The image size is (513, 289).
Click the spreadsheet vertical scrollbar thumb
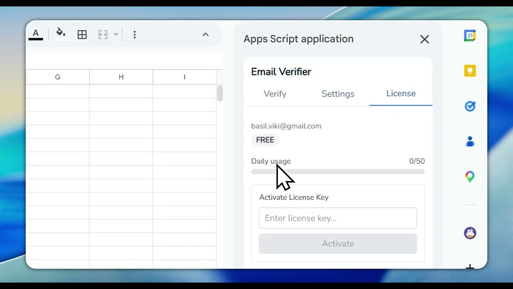tap(220, 93)
